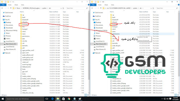This screenshot has width=180, height=101.
Task: Select the firmware folder in right window
Action: [x=114, y=24]
